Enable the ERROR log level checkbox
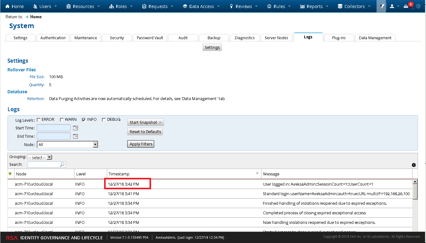The height and width of the screenshot is (243, 426). coord(39,120)
